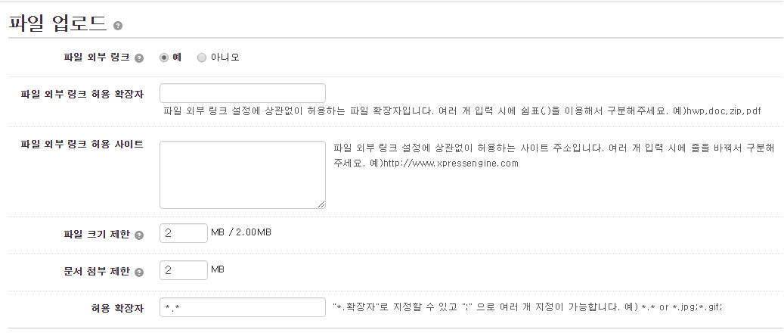Focus the 파일 외부 링크 허용 확장자 field
Screen dimensions: 784x333
[243, 93]
